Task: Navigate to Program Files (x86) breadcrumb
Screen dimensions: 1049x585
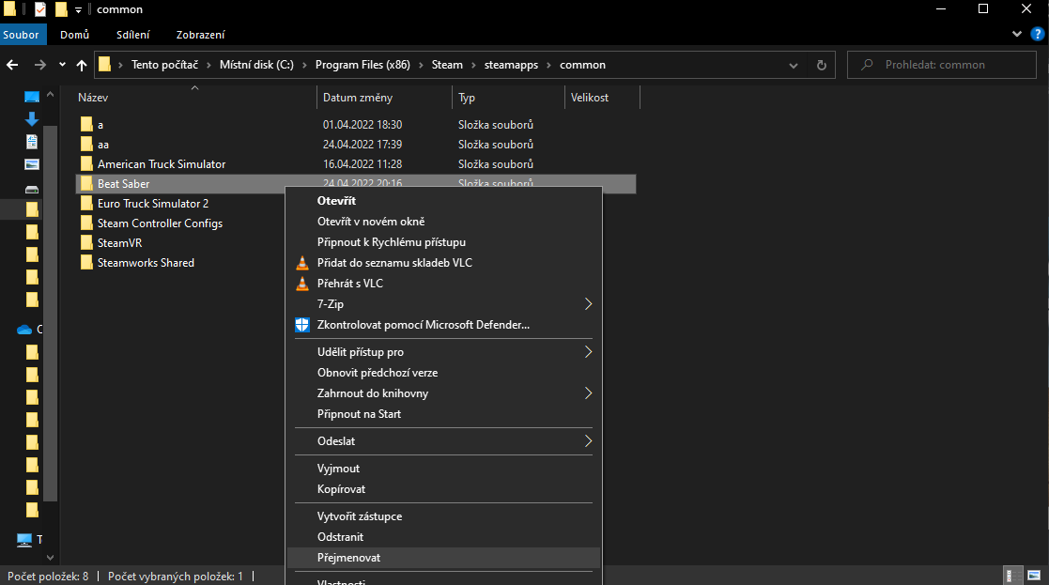Action: [363, 65]
